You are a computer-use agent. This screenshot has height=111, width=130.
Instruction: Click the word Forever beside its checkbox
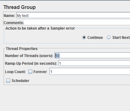[x=40, y=72]
